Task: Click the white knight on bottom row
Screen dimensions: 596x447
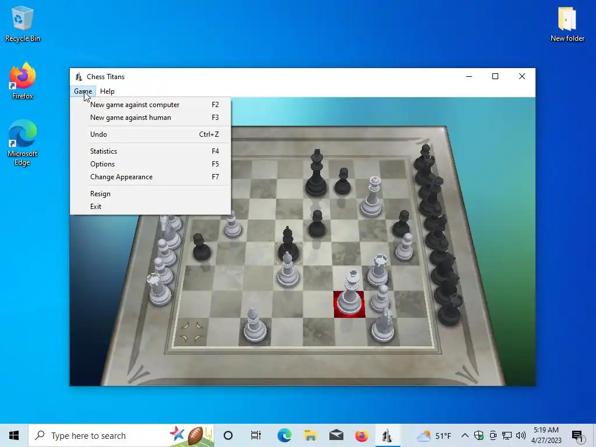Action: pyautogui.click(x=383, y=326)
